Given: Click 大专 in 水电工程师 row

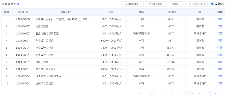Looking at the screenshot, I should click(141, 62).
